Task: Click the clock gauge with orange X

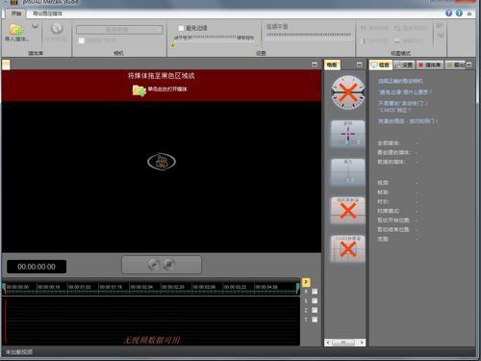Action: pyautogui.click(x=348, y=92)
